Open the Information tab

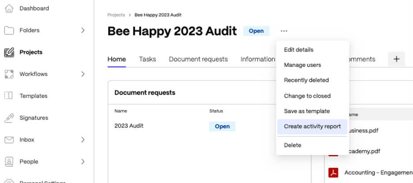coord(258,59)
